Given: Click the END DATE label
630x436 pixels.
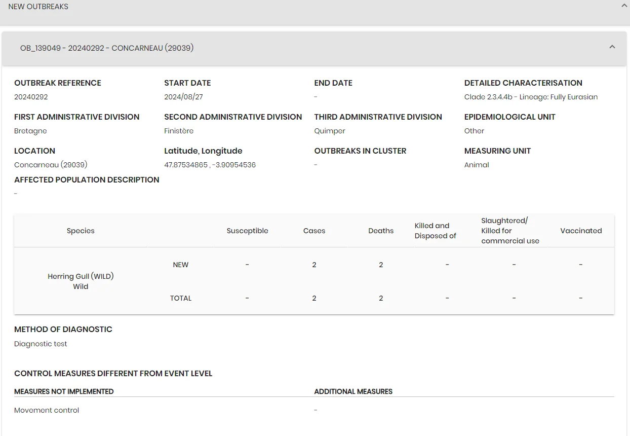Looking at the screenshot, I should tap(333, 83).
